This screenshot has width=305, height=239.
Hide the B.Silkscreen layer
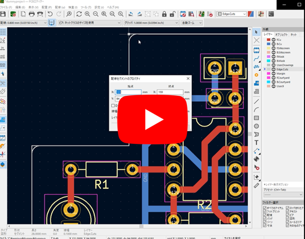coord(273,53)
